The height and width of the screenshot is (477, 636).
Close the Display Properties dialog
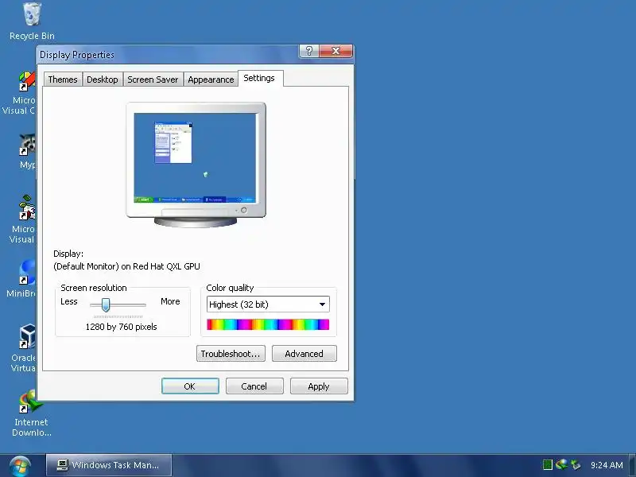tap(335, 51)
